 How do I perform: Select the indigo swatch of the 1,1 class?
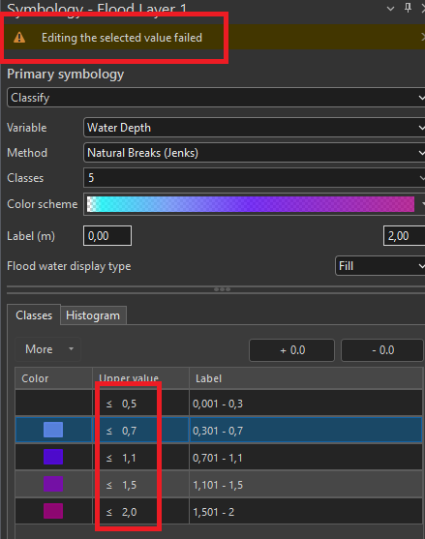coord(53,457)
